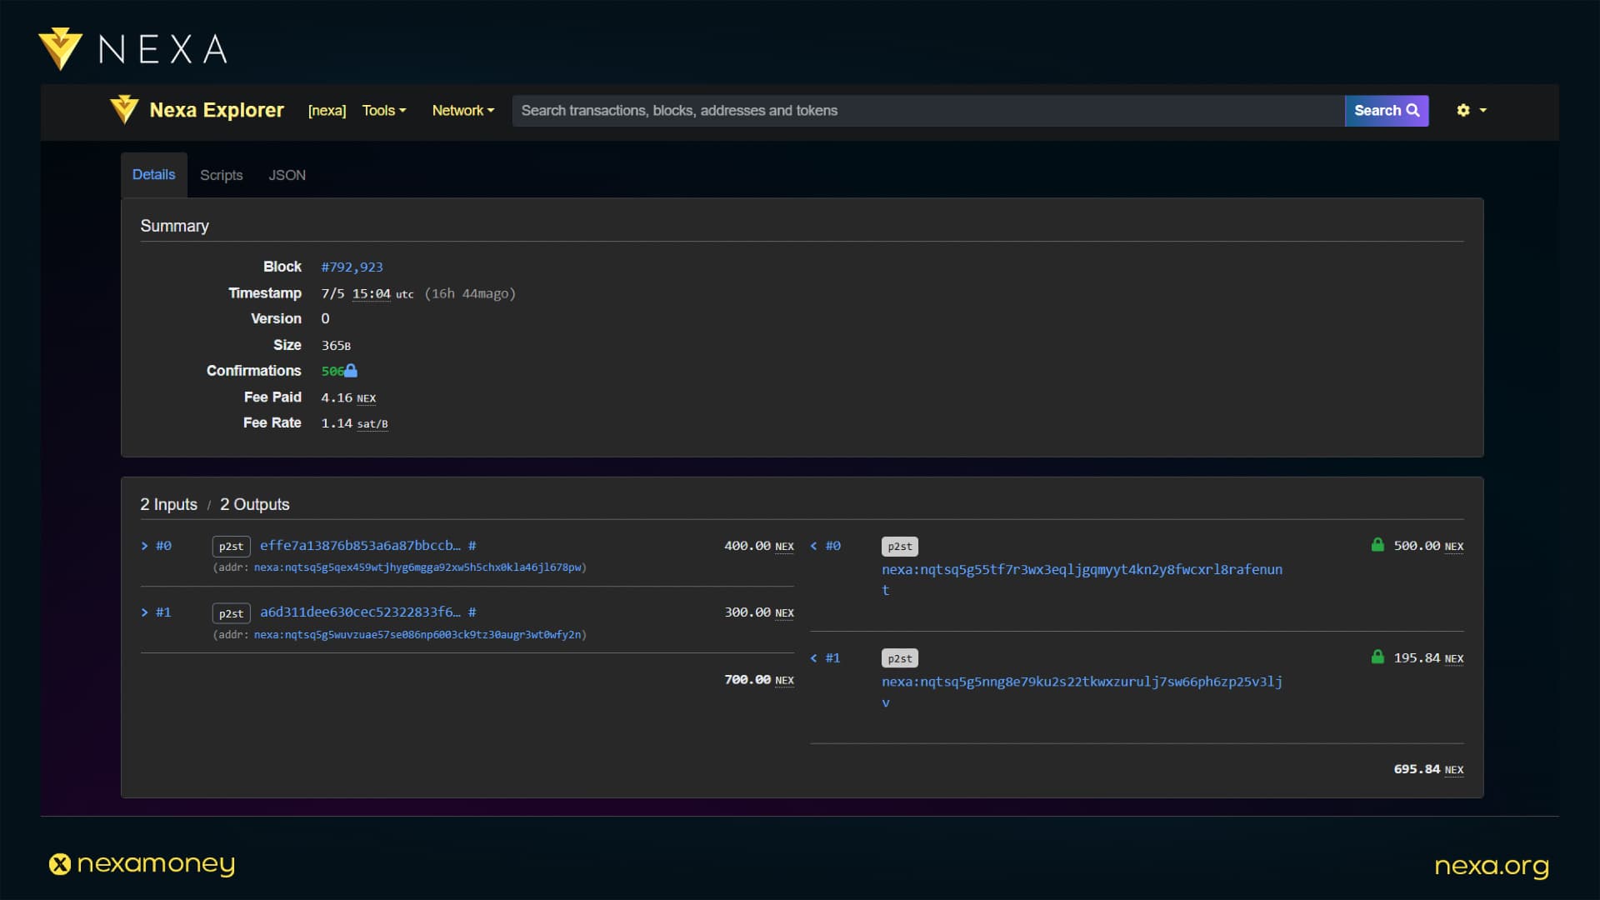Click the 195.84 NEX output amount

pos(1428,658)
